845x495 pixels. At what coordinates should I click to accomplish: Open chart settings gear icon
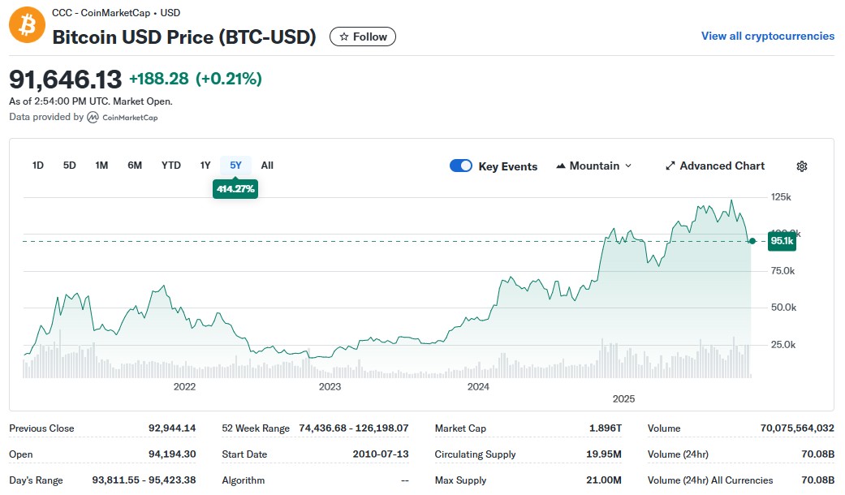(x=801, y=166)
